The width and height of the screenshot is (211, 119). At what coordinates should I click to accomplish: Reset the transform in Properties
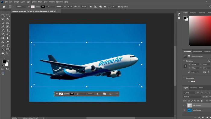[209, 61]
